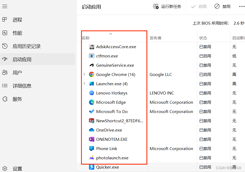Viewport: 245px width, 172px height.
Task: Click the 详细信息 list icon in sidebar
Action: (5, 85)
